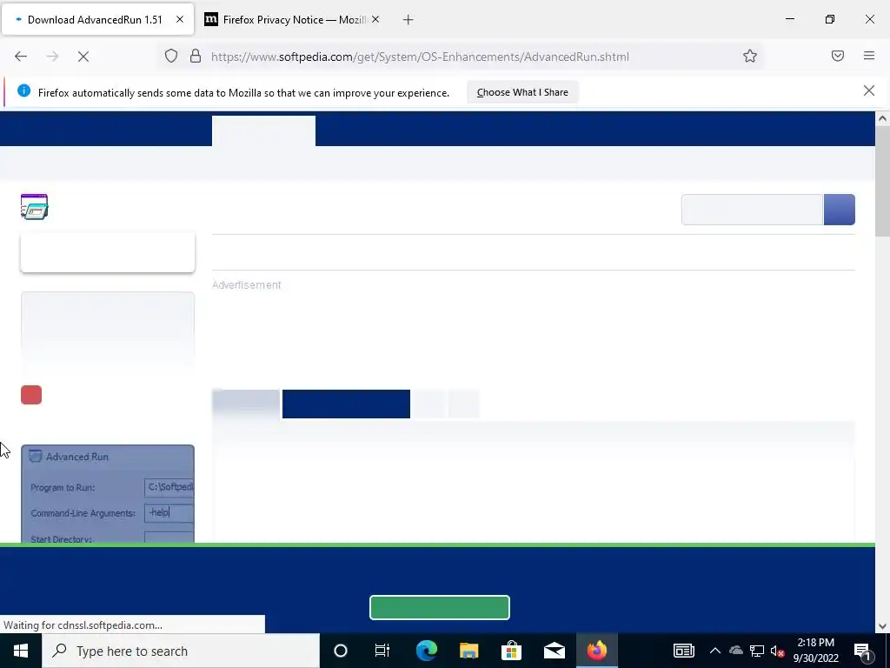Click the AdvancedRun app icon on page
Image resolution: width=890 pixels, height=668 pixels.
(34, 206)
